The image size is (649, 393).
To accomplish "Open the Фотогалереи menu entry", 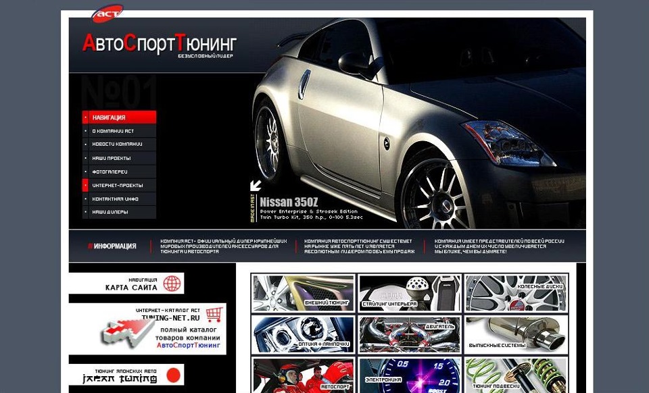I will (x=119, y=172).
